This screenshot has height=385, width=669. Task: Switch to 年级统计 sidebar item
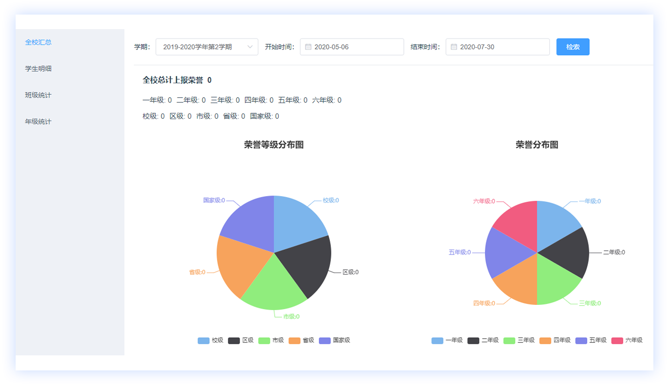click(x=39, y=122)
